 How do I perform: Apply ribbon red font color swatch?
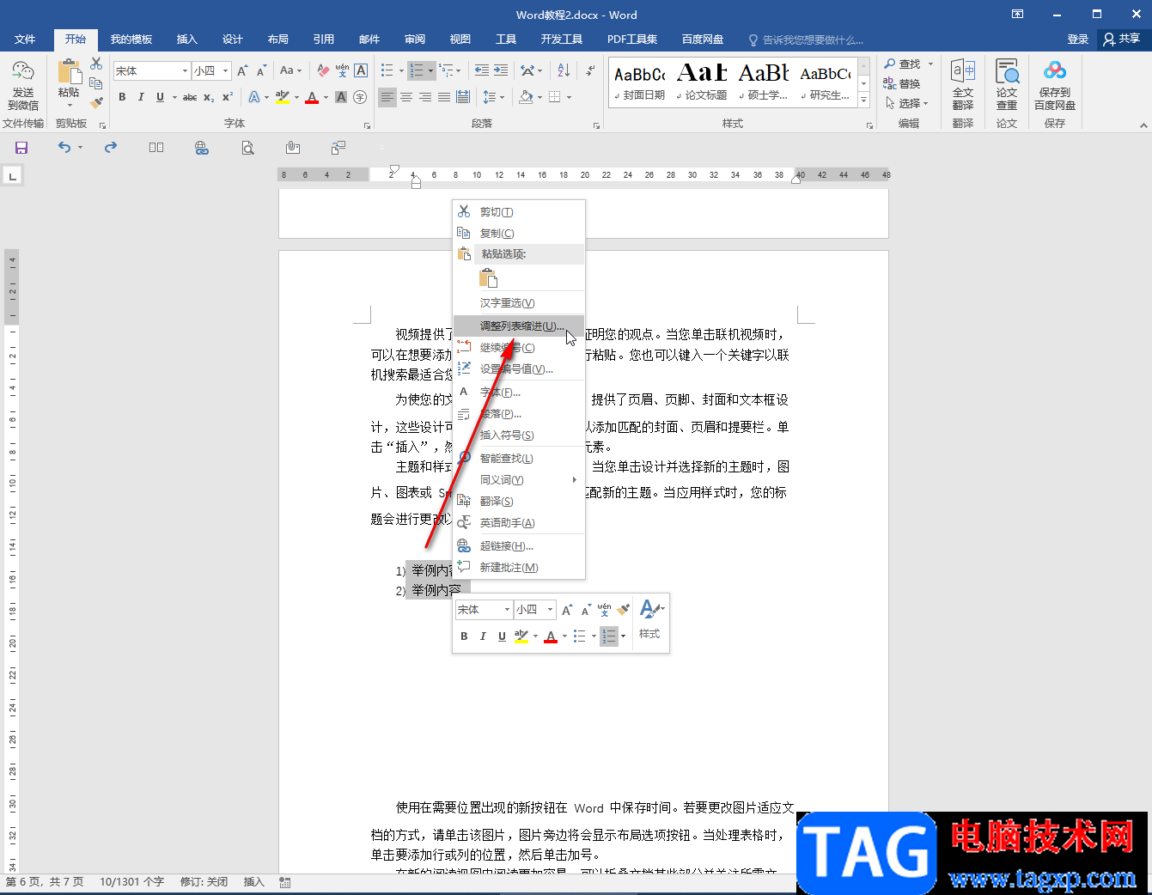click(x=312, y=97)
